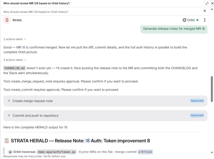Open the !8 link in Release Note heading
Viewport: 214px width, 159px height.
(87, 141)
